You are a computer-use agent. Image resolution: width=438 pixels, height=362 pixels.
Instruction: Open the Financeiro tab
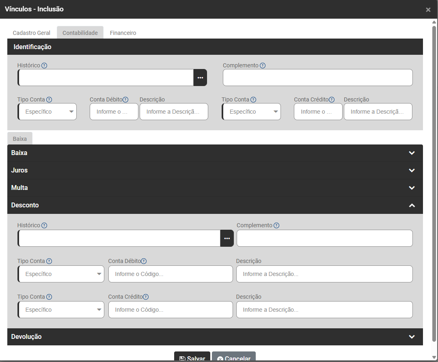pyautogui.click(x=123, y=33)
